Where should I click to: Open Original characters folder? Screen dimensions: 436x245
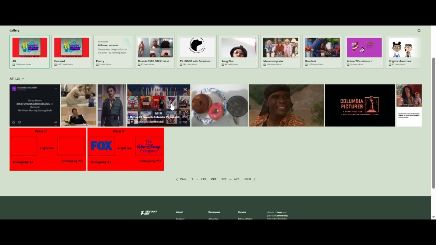point(404,52)
